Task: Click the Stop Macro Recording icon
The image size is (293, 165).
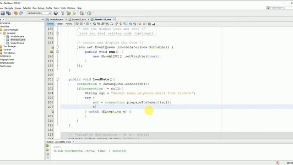Action: pos(144,24)
